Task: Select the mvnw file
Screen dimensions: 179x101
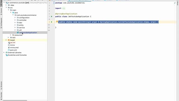Action: 12,45
